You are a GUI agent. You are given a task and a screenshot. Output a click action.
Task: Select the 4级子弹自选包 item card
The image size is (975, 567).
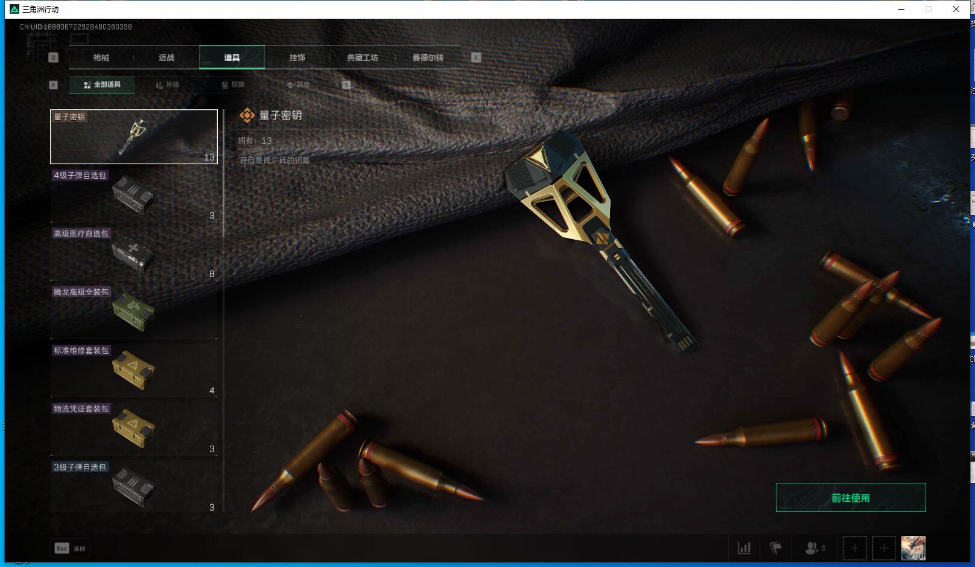click(x=134, y=195)
